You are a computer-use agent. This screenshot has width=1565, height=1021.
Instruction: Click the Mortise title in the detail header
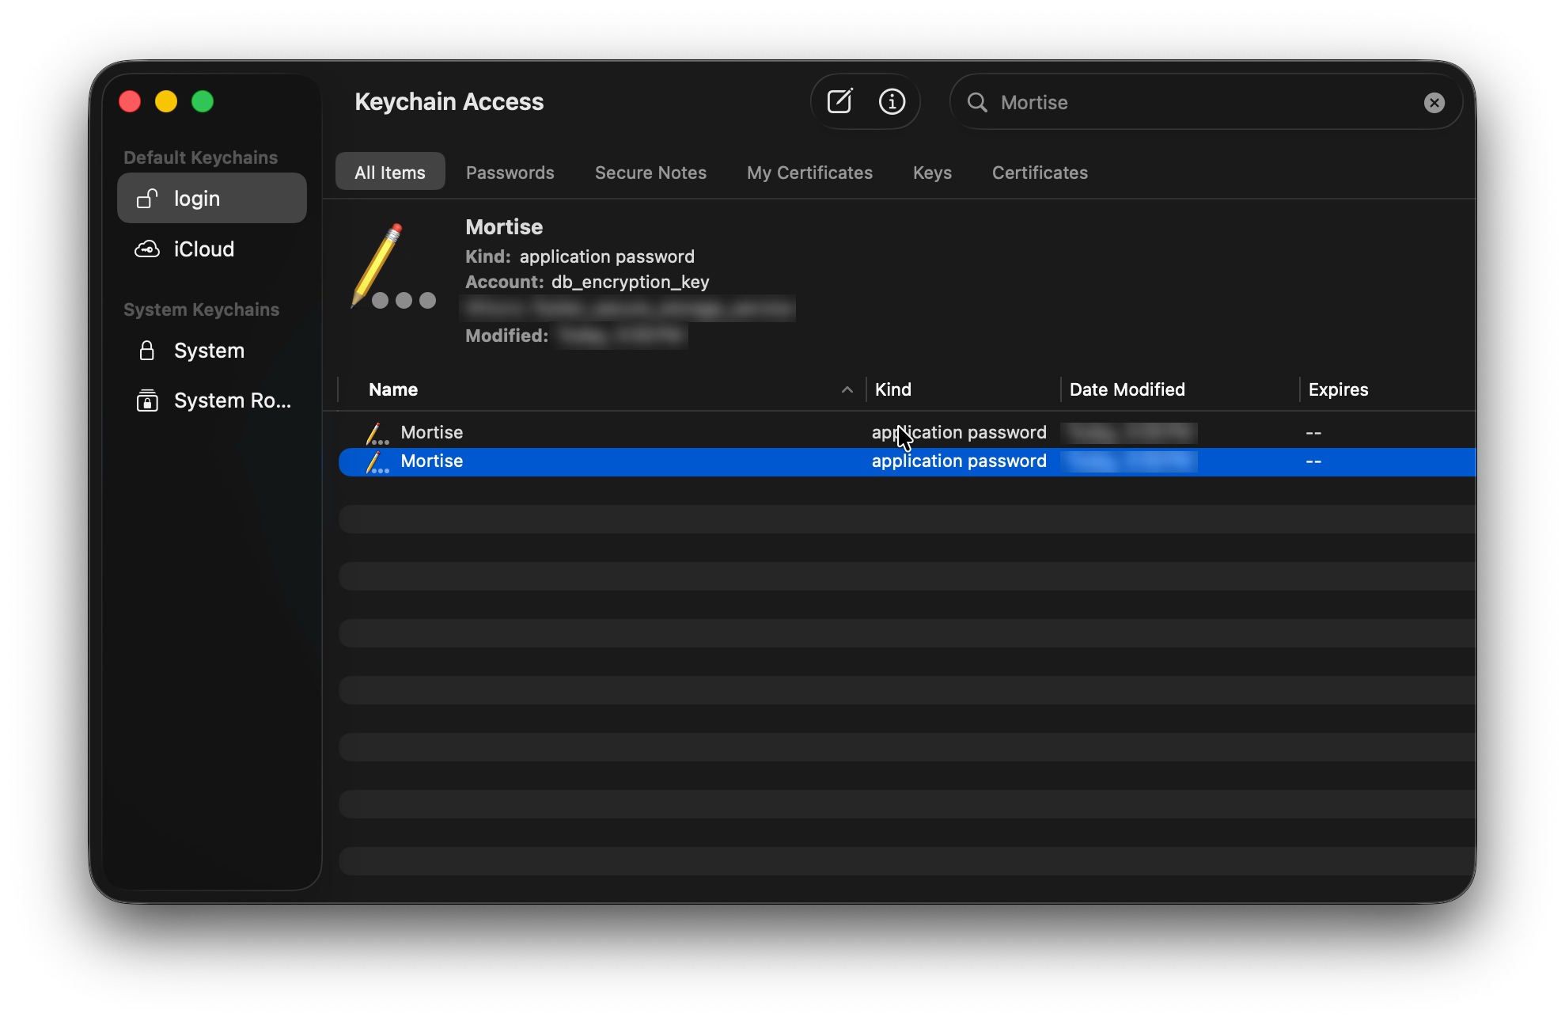504,226
